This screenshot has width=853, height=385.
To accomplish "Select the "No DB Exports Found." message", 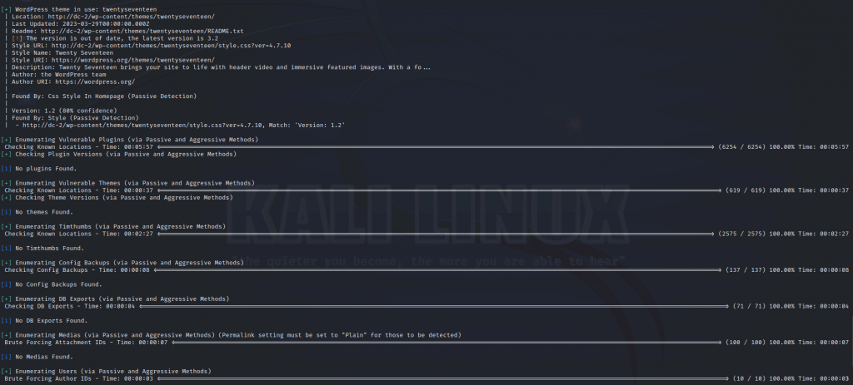I will click(x=51, y=321).
